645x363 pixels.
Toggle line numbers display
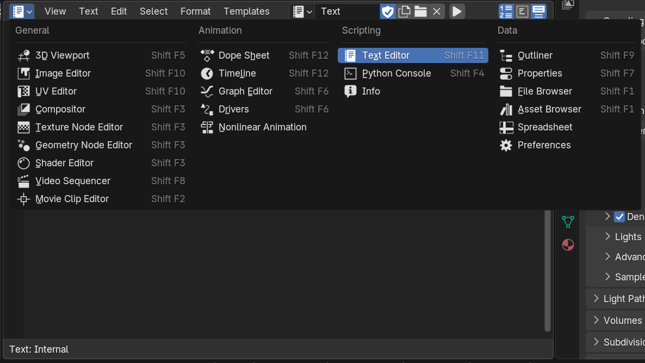pos(506,11)
